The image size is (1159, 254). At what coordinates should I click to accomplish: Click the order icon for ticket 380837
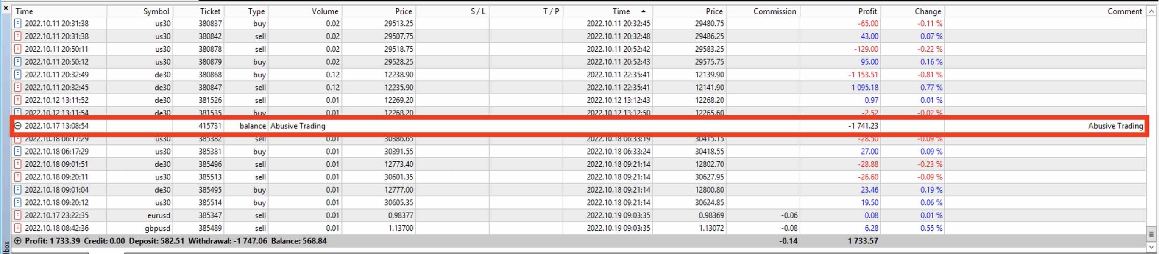click(x=18, y=23)
